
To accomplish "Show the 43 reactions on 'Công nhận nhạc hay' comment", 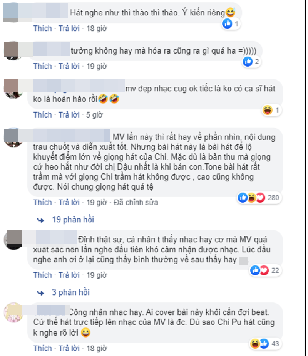I will click(x=265, y=344).
